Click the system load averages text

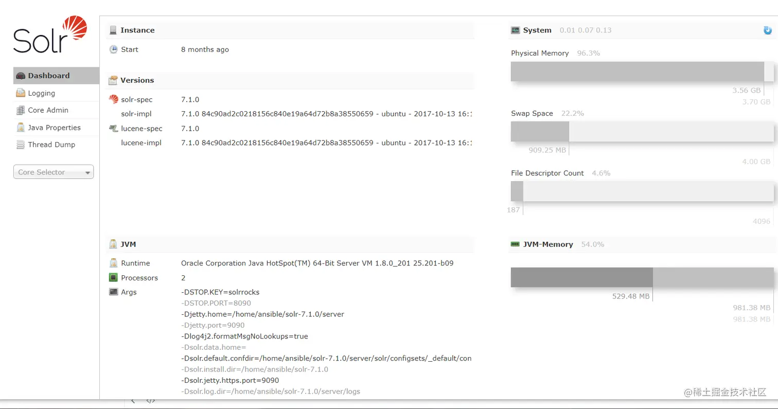pyautogui.click(x=586, y=30)
